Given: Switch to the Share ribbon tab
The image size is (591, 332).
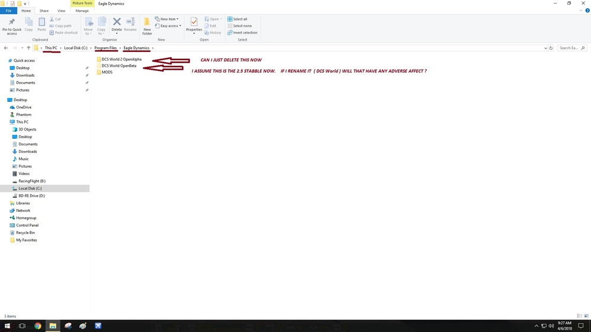Looking at the screenshot, I should click(44, 11).
